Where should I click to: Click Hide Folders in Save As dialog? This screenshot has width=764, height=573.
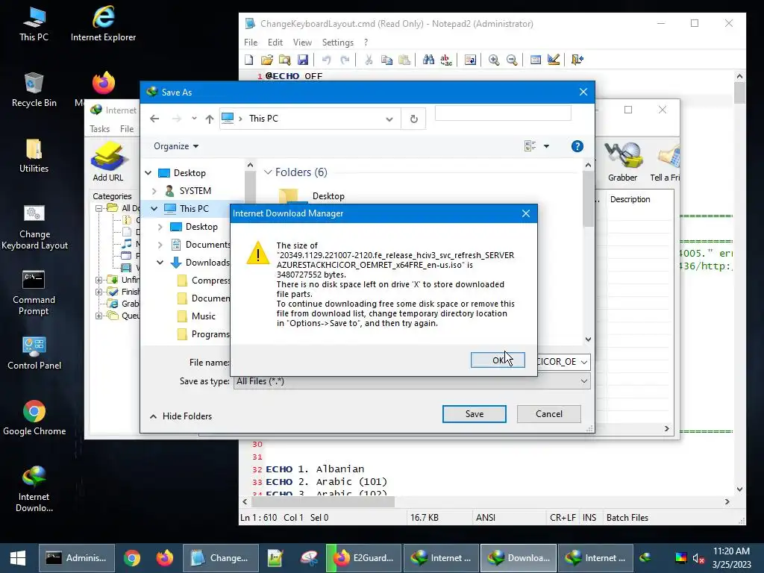[x=181, y=416]
